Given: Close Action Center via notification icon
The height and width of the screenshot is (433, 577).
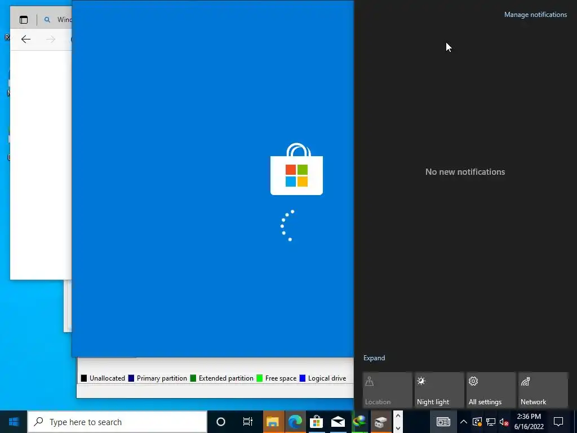Looking at the screenshot, I should coord(558,422).
